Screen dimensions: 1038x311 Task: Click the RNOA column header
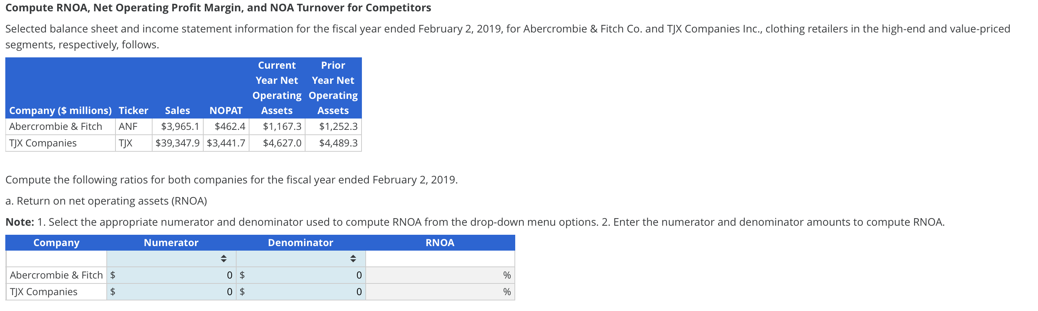[x=440, y=242]
